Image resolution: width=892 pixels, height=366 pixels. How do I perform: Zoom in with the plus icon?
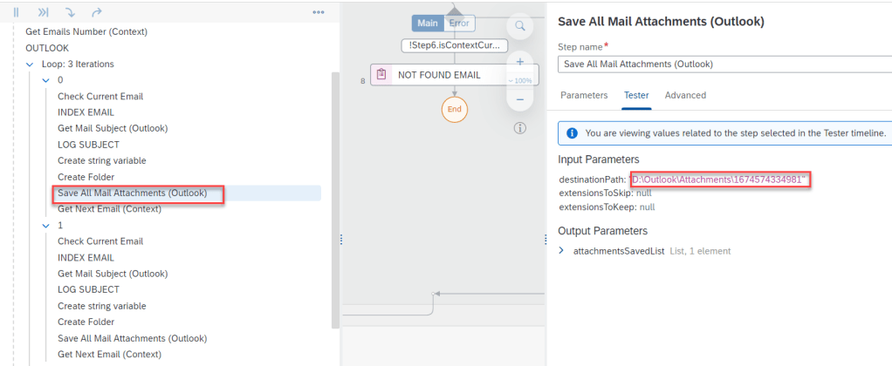coord(519,62)
